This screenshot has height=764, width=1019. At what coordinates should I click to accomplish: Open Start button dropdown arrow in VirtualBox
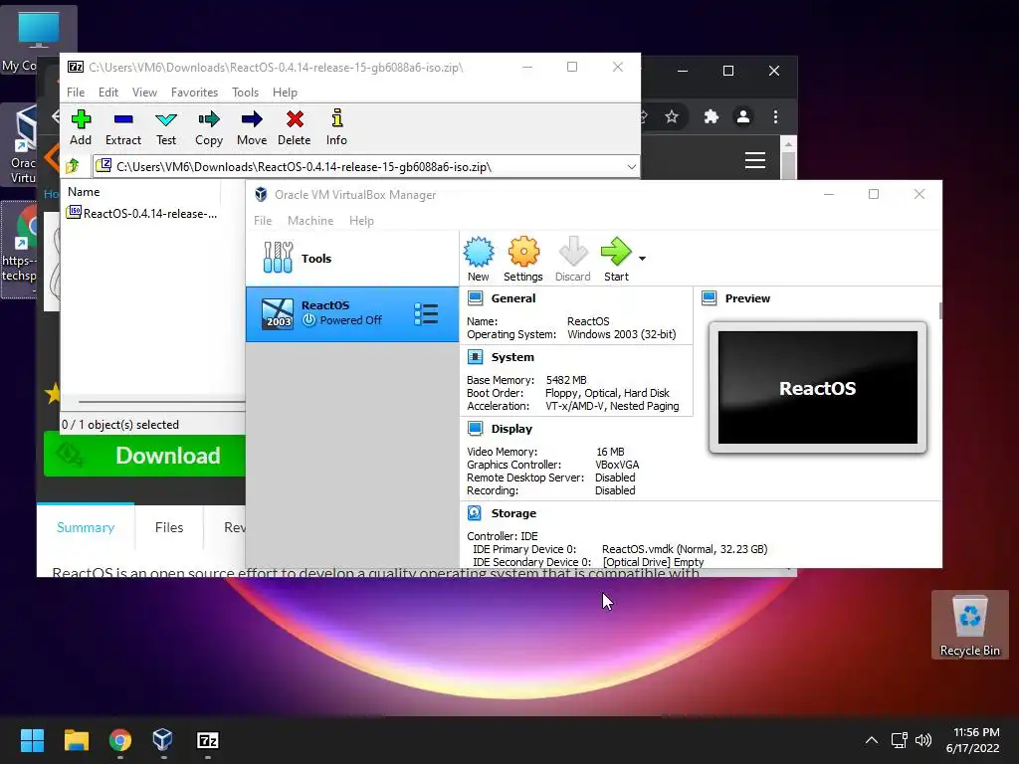pyautogui.click(x=642, y=259)
